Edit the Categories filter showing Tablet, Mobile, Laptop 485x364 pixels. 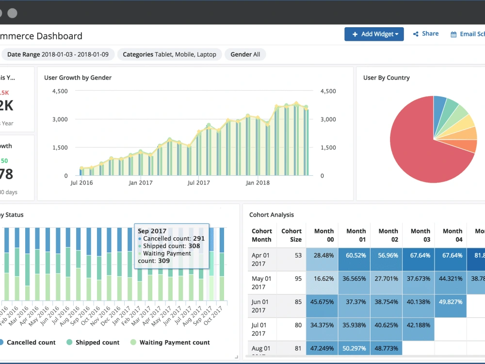pos(169,54)
